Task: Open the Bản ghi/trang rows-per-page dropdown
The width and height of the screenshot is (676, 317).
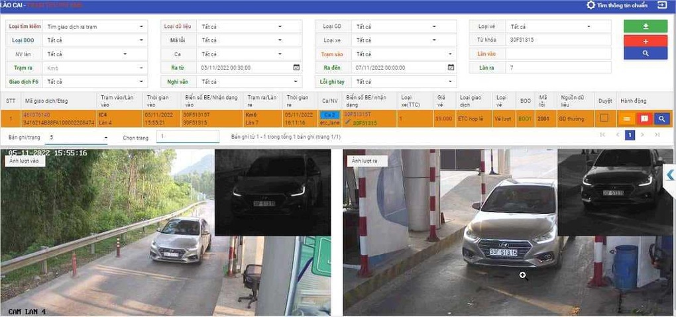Action: click(x=77, y=138)
